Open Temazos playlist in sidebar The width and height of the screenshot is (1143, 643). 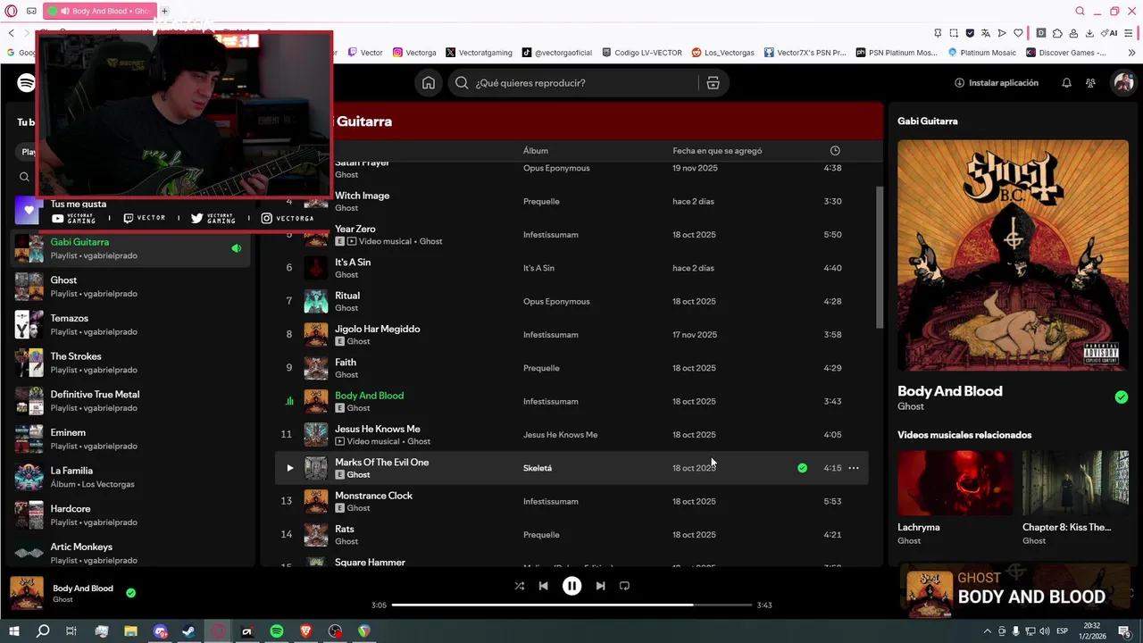(129, 325)
